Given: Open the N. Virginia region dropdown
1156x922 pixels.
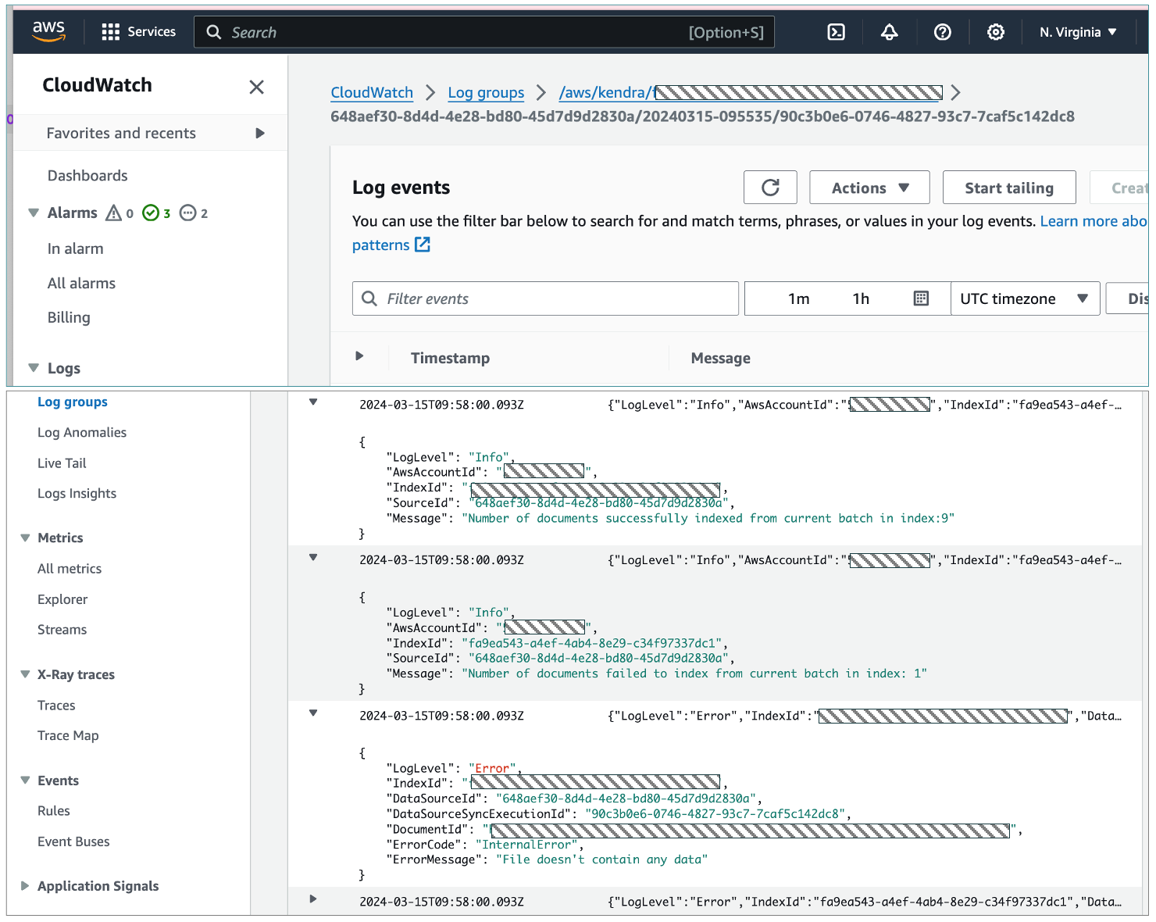Looking at the screenshot, I should 1078,32.
